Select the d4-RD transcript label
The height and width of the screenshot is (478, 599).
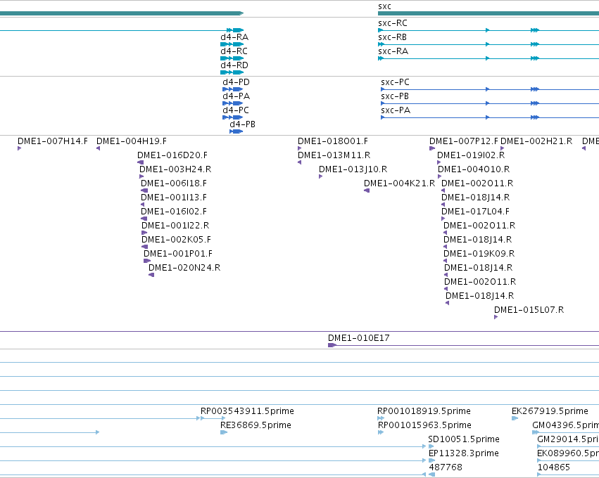234,65
